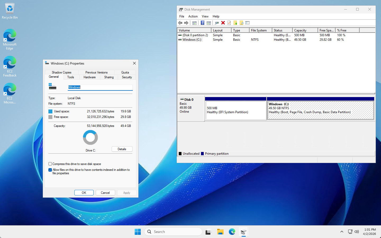The height and width of the screenshot is (238, 381).
Task: Switch to the Shadow Copies tab
Action: [62, 72]
